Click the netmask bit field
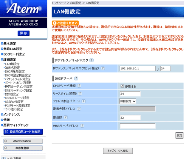This screenshot has width=189, height=159. click(166, 68)
